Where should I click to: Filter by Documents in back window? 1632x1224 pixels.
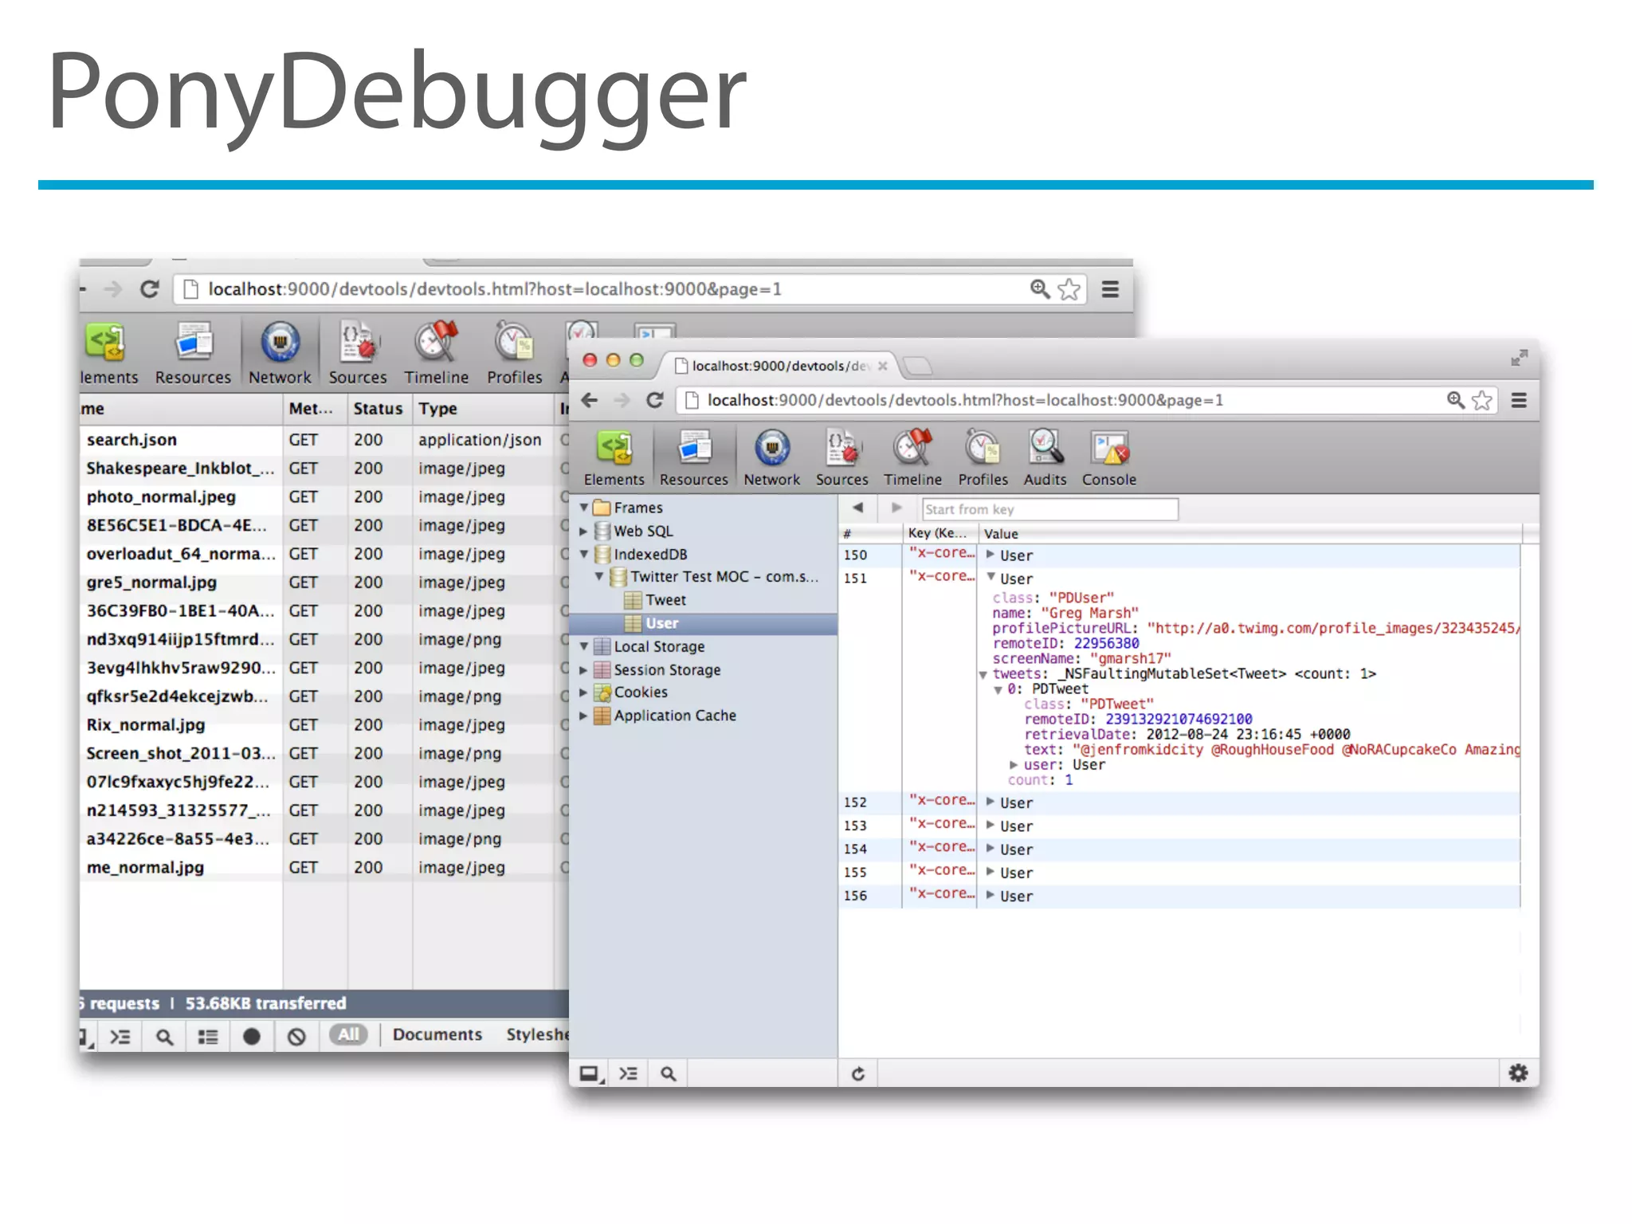pos(437,1034)
